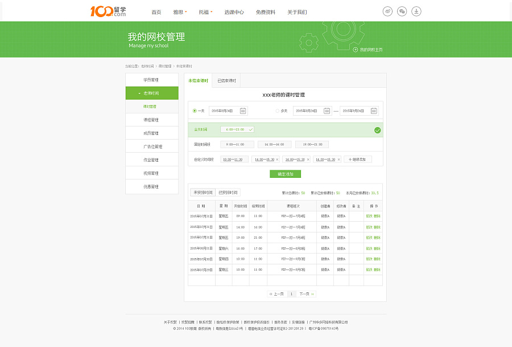Viewport: 512px width, 347px height.
Task: Select the 一天 radio button
Action: coord(193,111)
